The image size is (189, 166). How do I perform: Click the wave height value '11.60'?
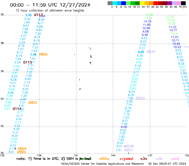[x=147, y=25]
